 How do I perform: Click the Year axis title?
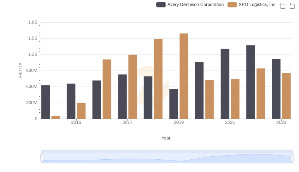(x=166, y=138)
